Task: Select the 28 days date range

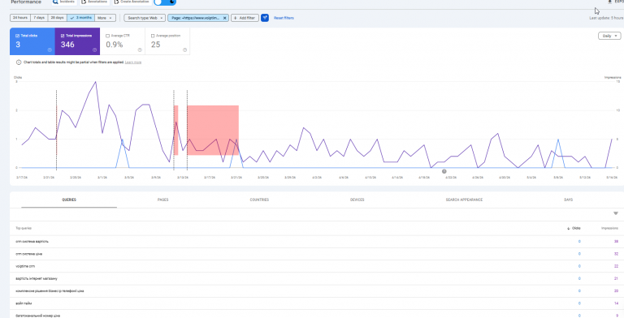Action: (x=58, y=18)
